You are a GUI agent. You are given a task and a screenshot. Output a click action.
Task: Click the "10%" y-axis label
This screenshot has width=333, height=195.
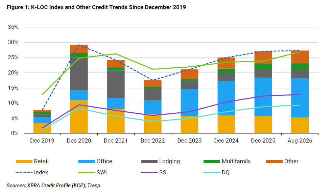(13, 103)
